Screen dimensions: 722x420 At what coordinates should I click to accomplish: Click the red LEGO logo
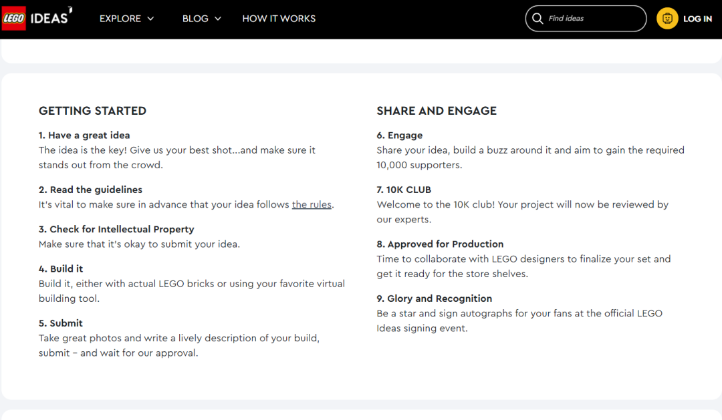tap(13, 19)
